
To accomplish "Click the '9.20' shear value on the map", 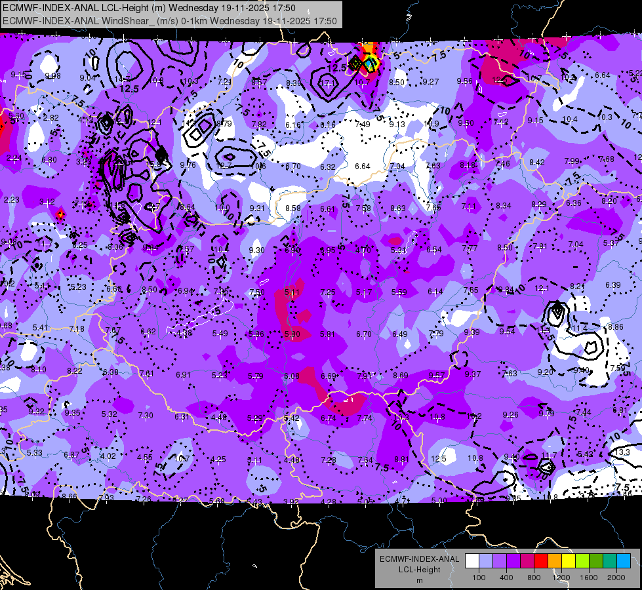I will click(545, 372).
